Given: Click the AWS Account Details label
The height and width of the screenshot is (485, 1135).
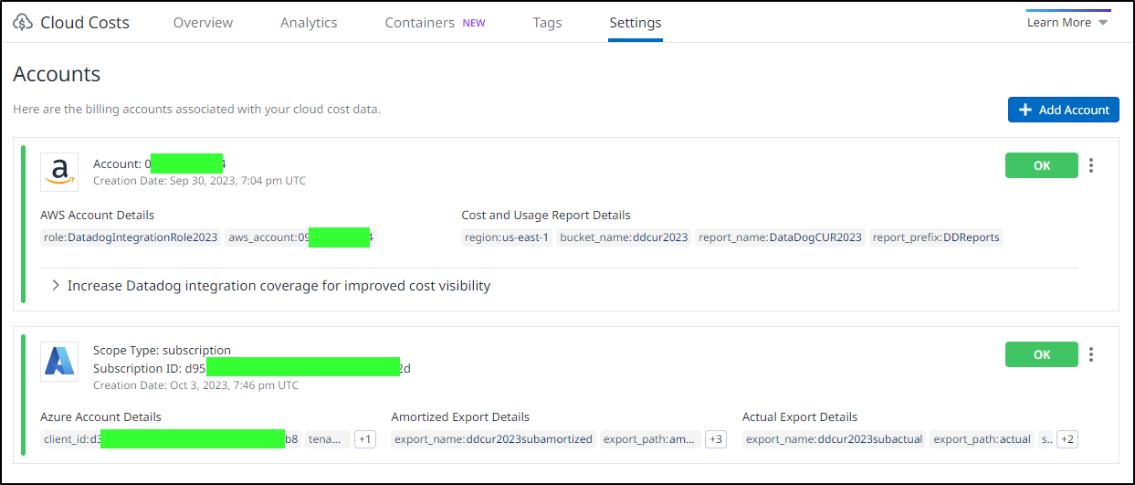Looking at the screenshot, I should point(97,216).
